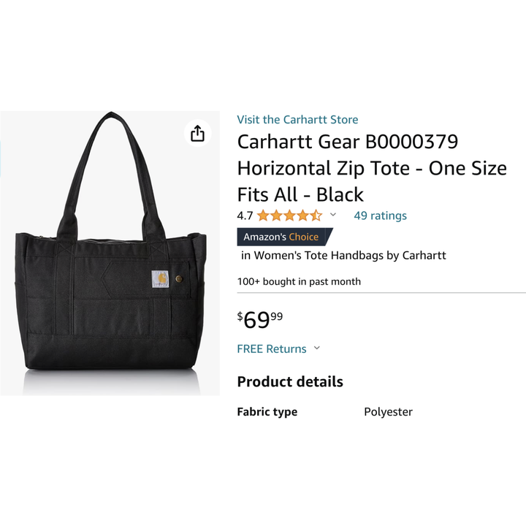Click the $69.99 price
The image size is (526, 526).
(260, 319)
